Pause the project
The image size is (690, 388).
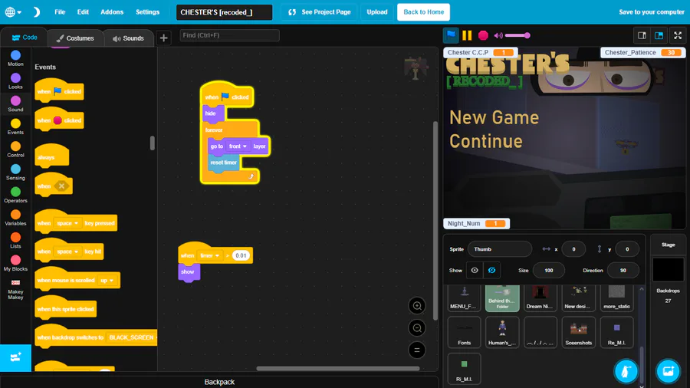pyautogui.click(x=467, y=35)
